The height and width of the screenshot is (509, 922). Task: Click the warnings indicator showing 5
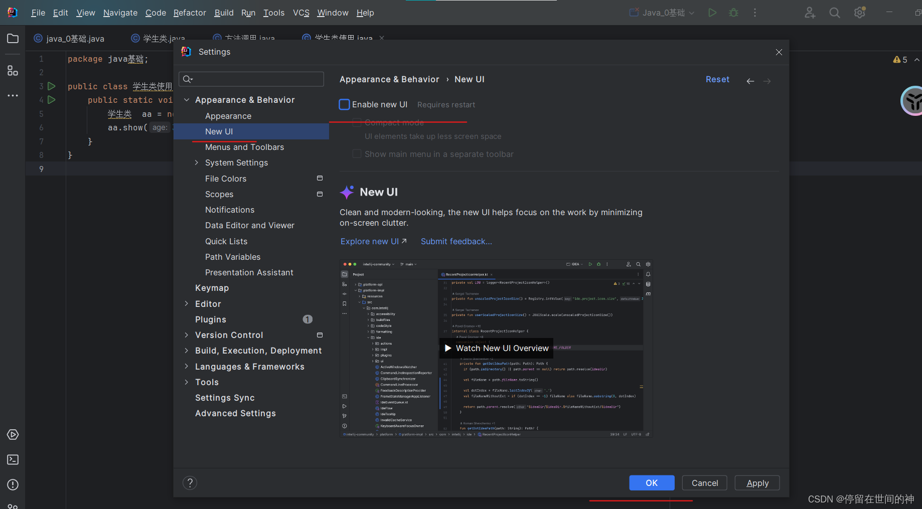click(900, 60)
